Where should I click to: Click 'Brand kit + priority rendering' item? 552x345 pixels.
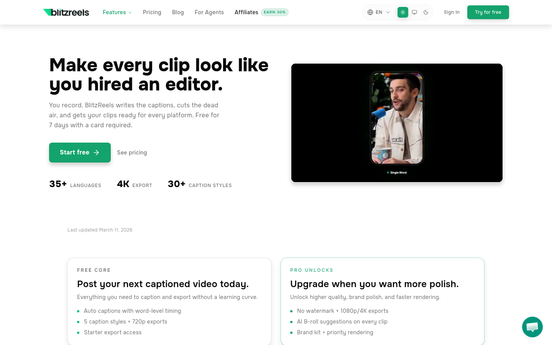[x=335, y=332]
